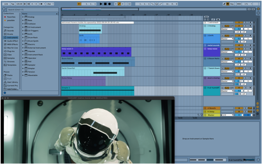The image size is (263, 165).
Task: Click the MIDI Arrangement Overdub plus icon
Action: 116,4
